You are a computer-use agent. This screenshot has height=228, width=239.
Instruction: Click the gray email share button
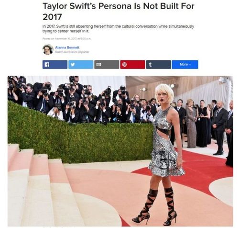107,65
